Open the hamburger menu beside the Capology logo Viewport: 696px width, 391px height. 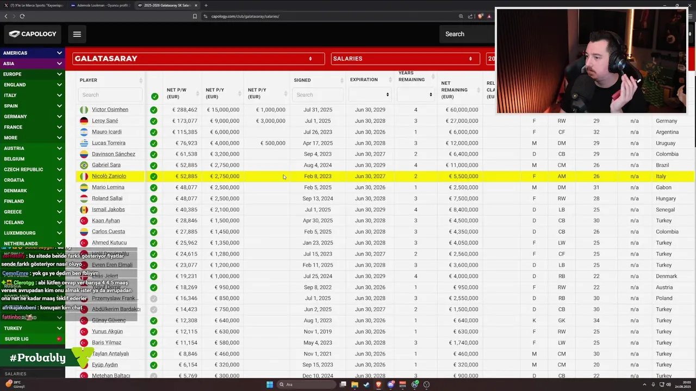pos(77,34)
